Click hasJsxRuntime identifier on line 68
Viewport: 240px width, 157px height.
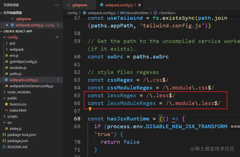coord(128,119)
